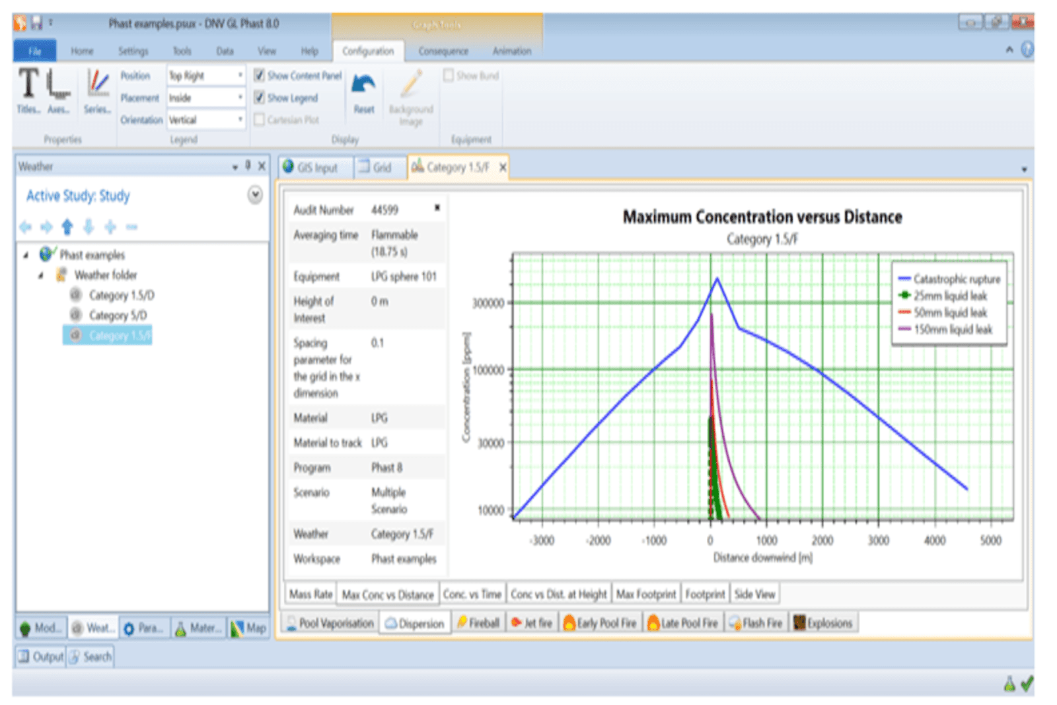1057x705 pixels.
Task: Open the Output pane
Action: pos(40,657)
